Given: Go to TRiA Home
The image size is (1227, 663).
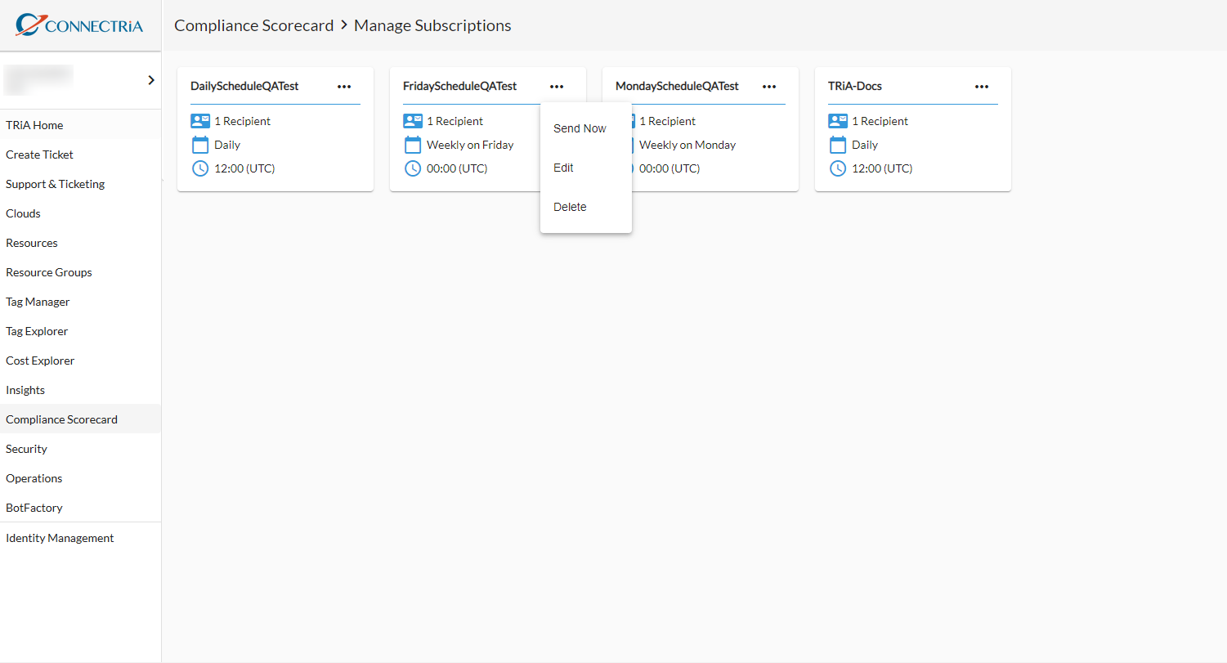Looking at the screenshot, I should pos(80,125).
